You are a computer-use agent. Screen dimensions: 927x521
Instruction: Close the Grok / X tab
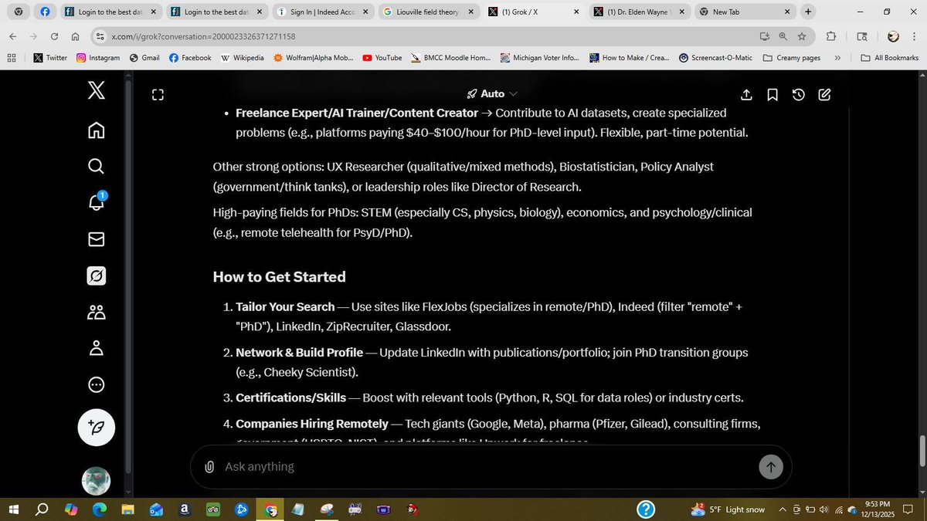pyautogui.click(x=576, y=12)
